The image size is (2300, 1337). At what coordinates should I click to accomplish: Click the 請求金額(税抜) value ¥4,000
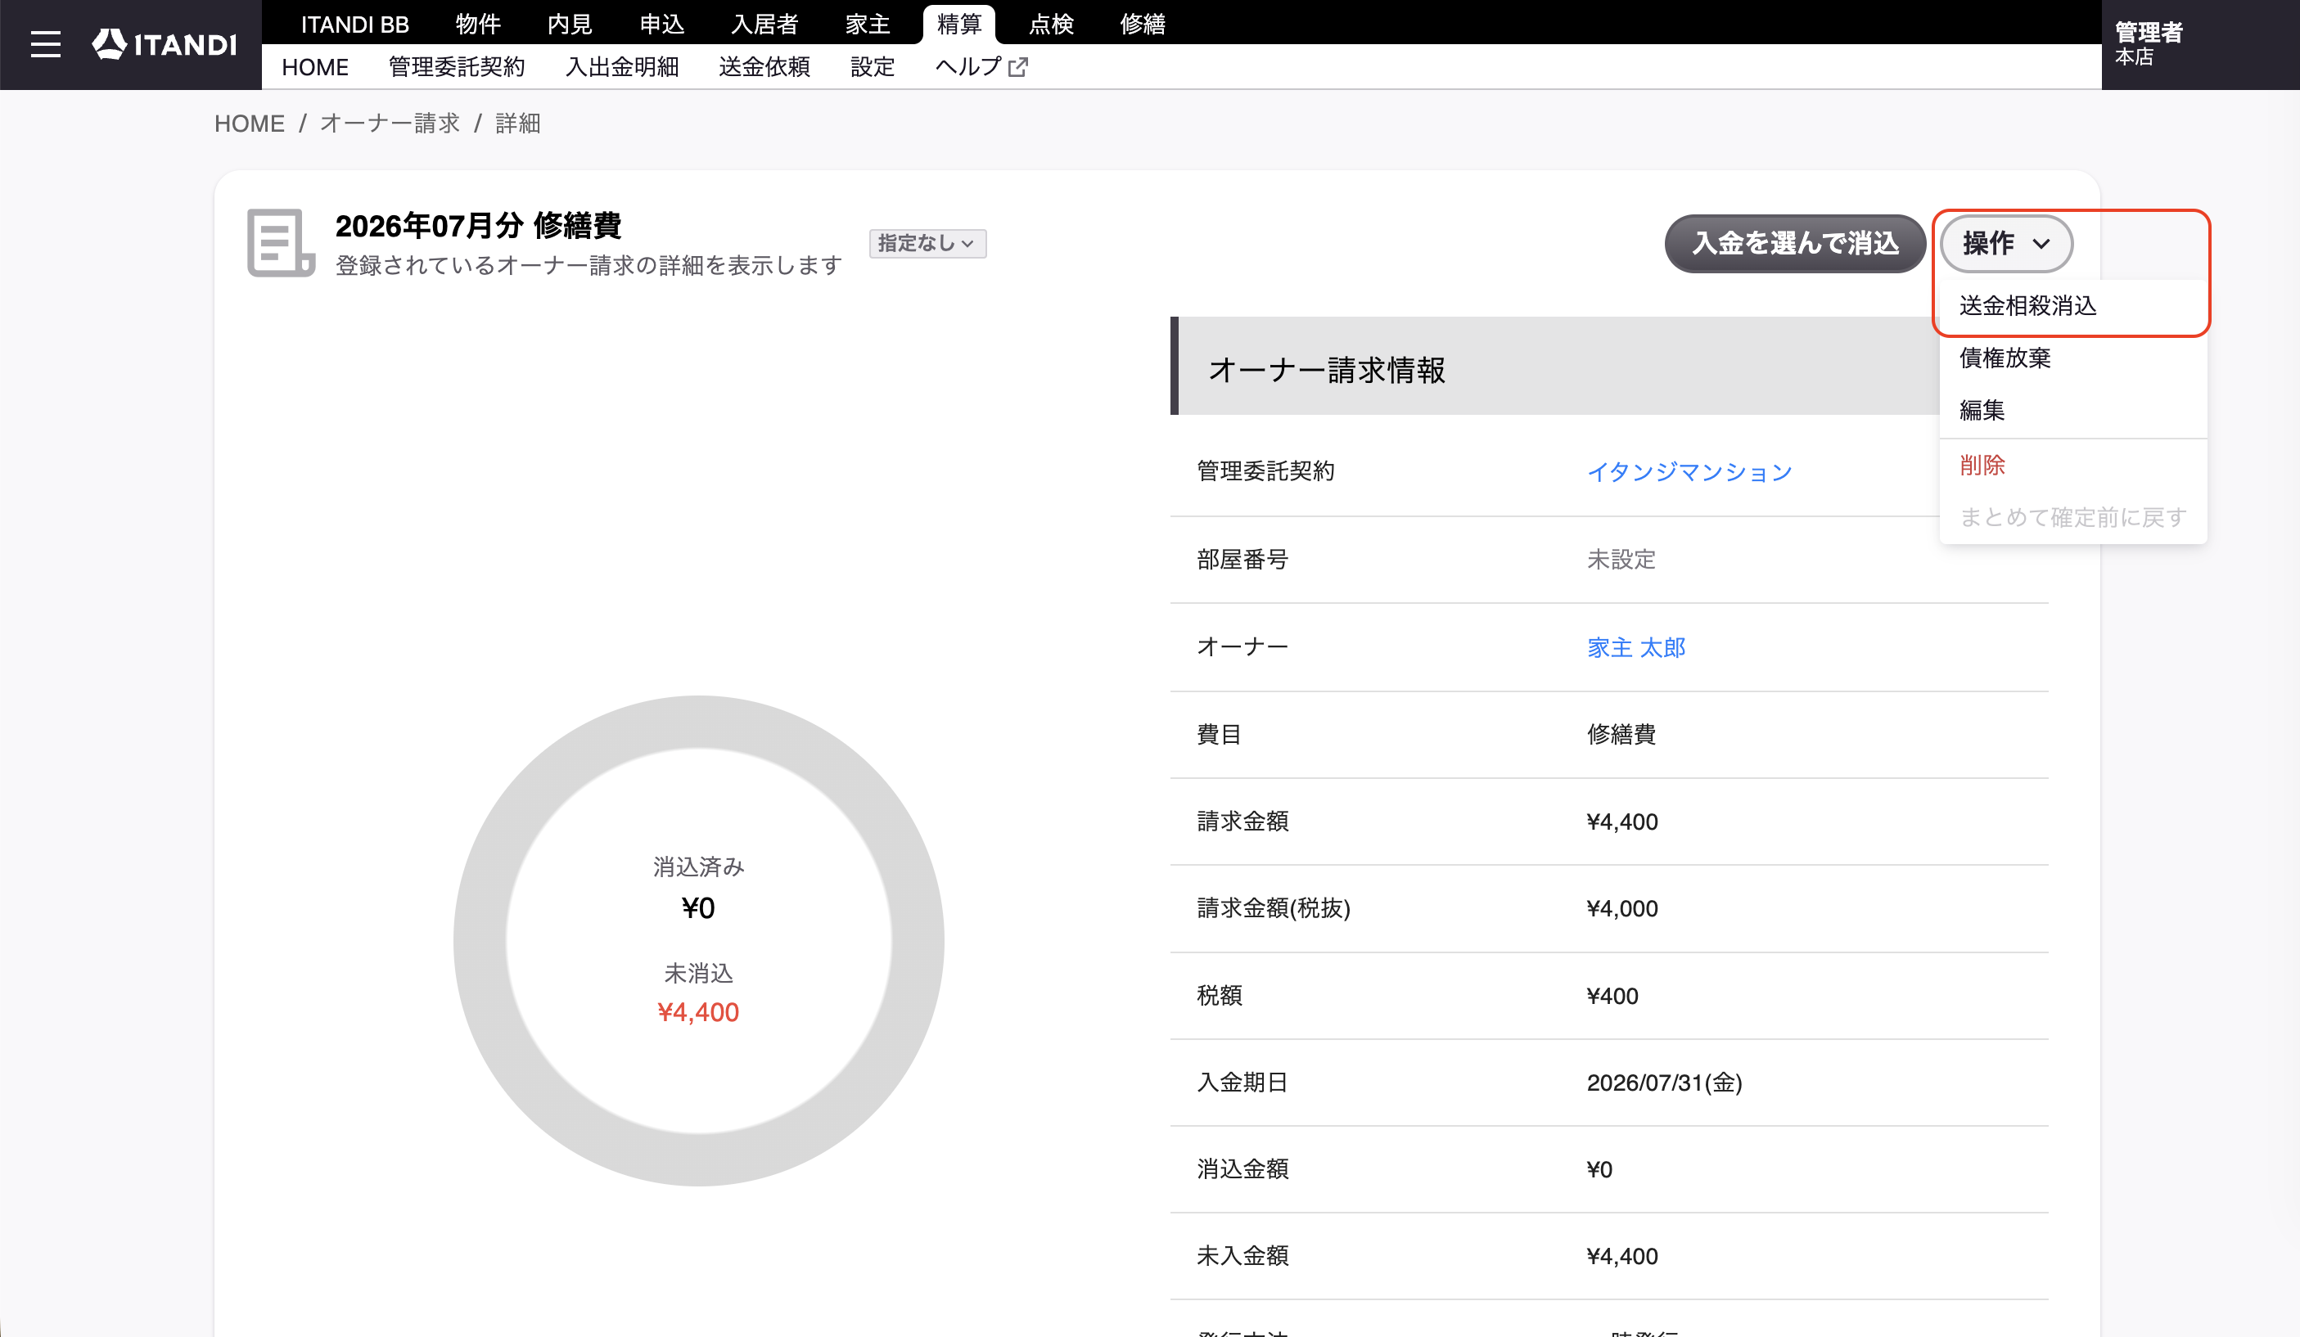[1621, 908]
